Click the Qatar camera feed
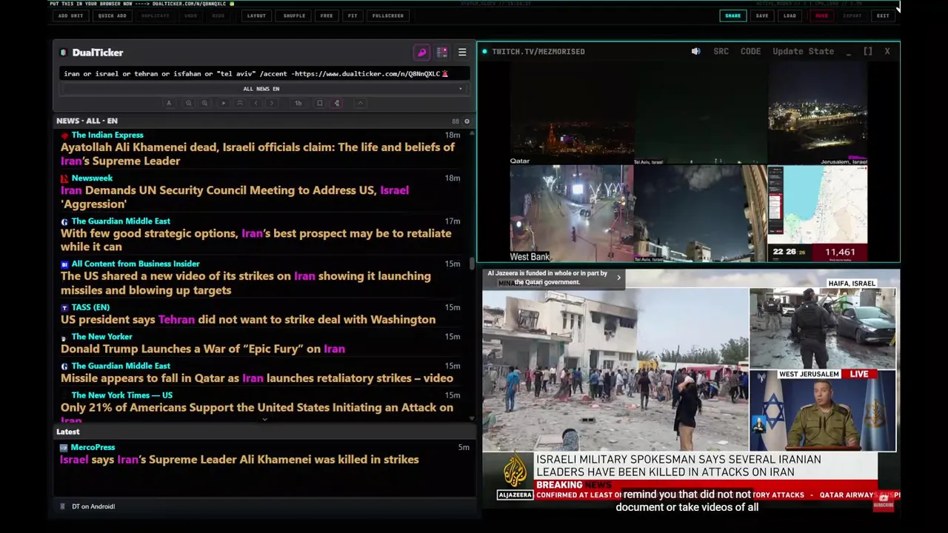This screenshot has width=948, height=533. click(571, 114)
